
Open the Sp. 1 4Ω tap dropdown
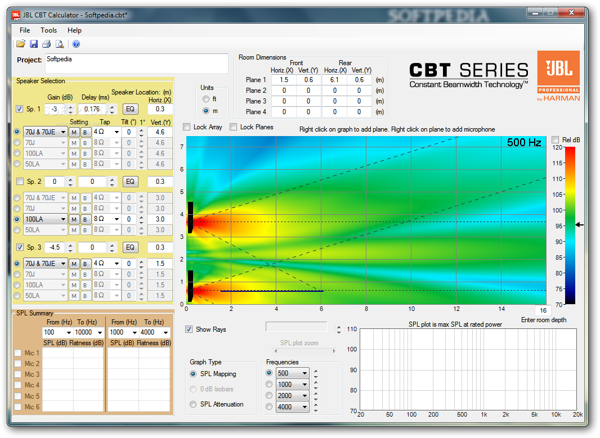tap(117, 132)
